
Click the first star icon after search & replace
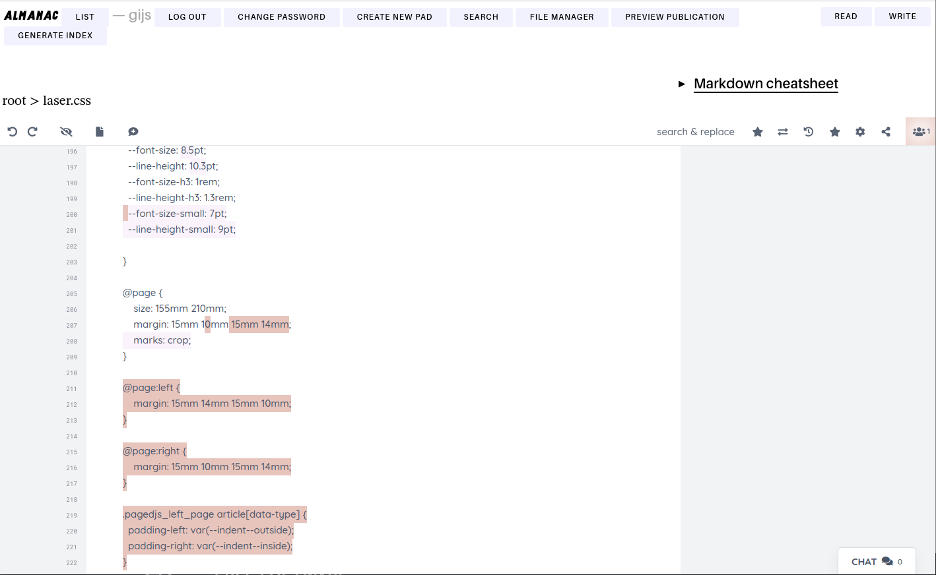point(758,132)
